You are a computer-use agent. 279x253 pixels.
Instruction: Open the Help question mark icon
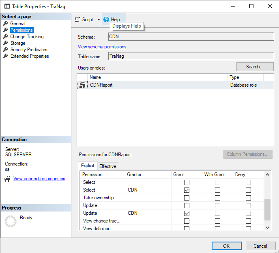click(x=106, y=20)
